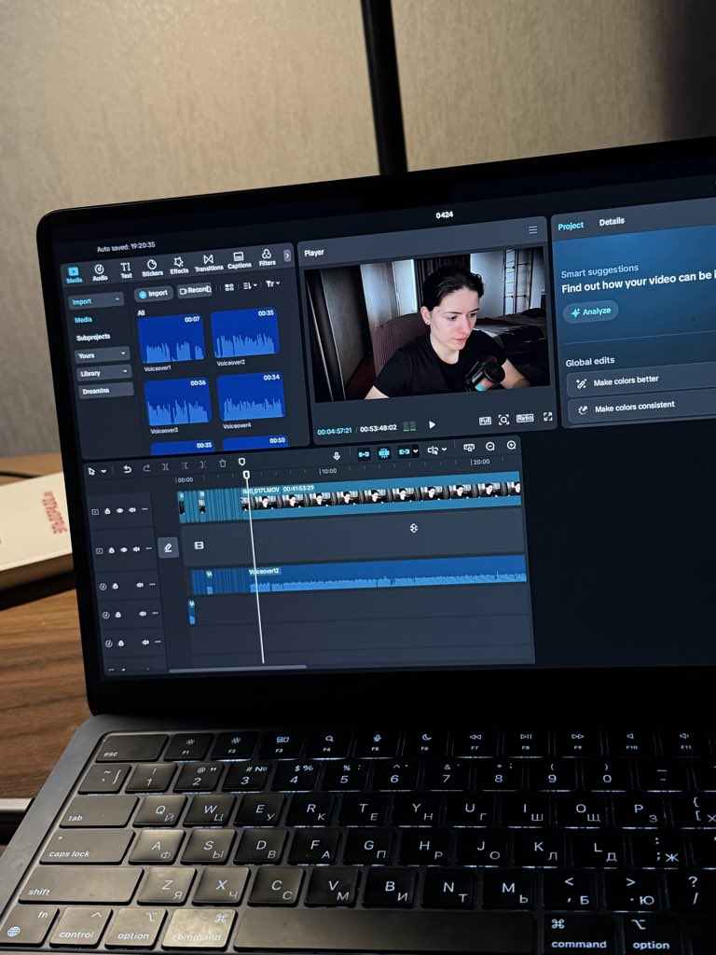Switch media list to grid view icon
The image size is (716, 955).
[x=229, y=287]
